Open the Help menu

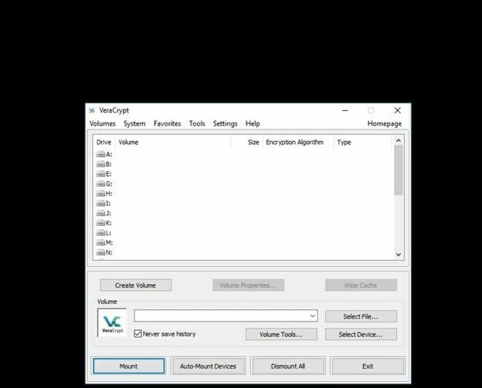click(253, 123)
